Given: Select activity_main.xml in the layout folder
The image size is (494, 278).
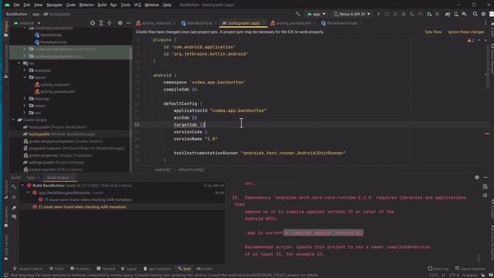Looking at the screenshot, I should 52,84.
